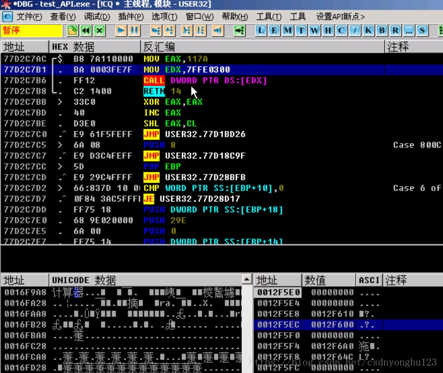
Task: Open the 选项(T) options menu
Action: pos(164,16)
